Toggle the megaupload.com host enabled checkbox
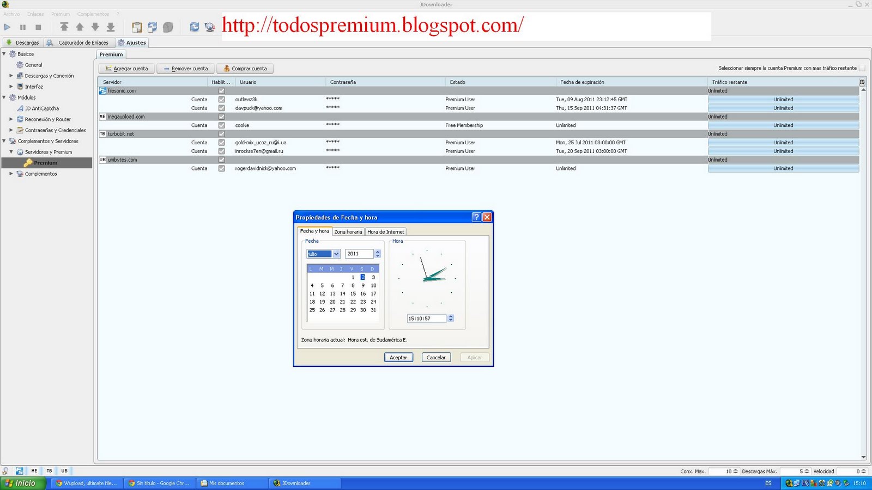The image size is (872, 490). pos(221,117)
